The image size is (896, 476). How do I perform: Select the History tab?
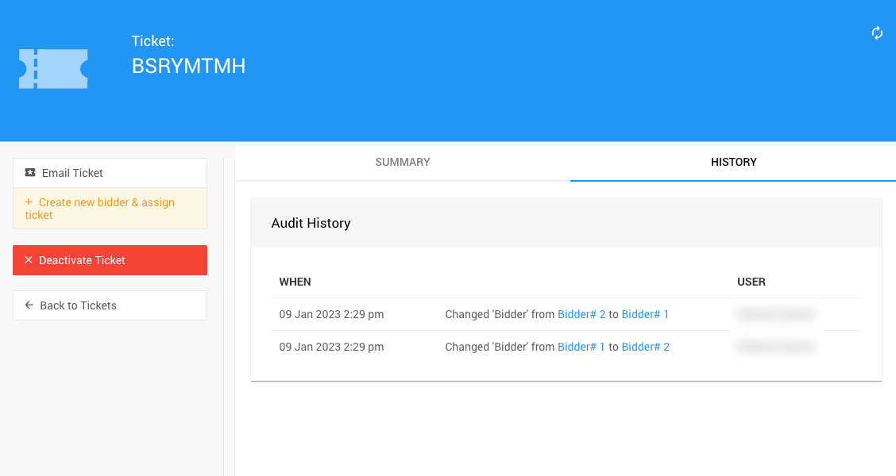[x=733, y=162]
